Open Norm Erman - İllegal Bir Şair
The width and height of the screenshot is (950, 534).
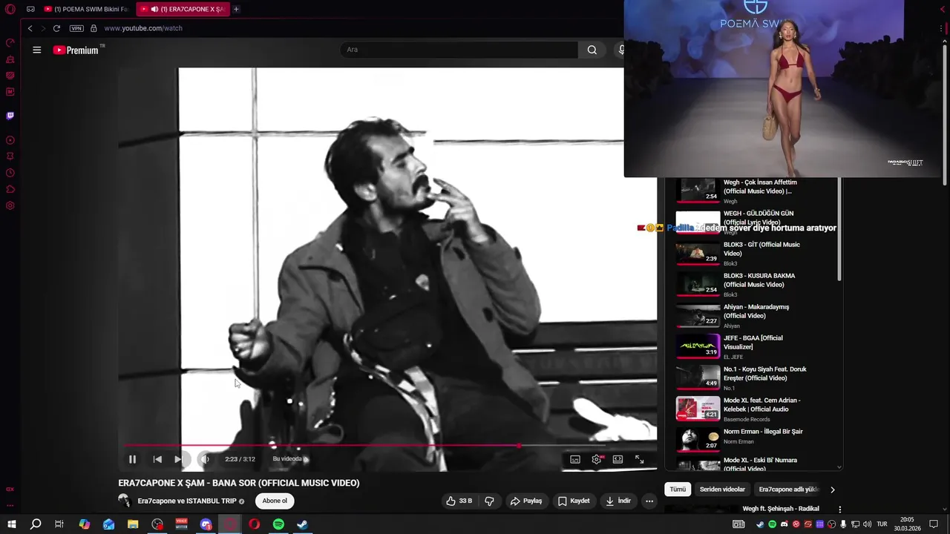click(x=763, y=432)
